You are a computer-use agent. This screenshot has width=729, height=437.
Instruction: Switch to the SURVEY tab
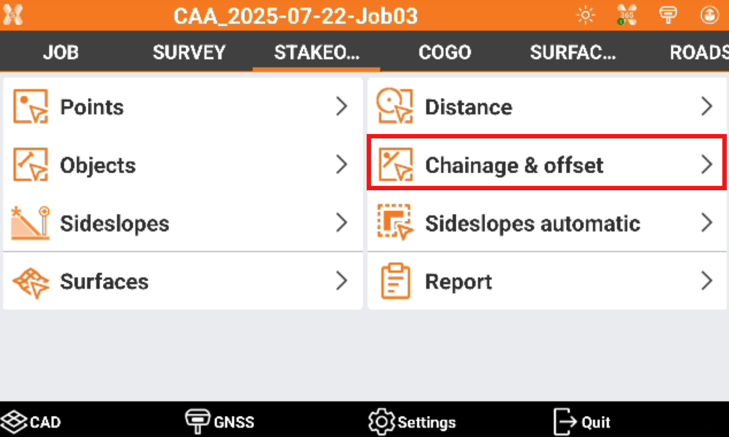[189, 52]
